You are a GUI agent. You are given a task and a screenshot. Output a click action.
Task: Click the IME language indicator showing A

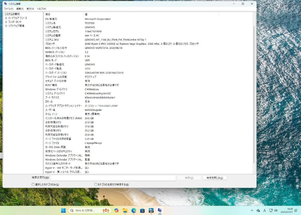point(264,211)
